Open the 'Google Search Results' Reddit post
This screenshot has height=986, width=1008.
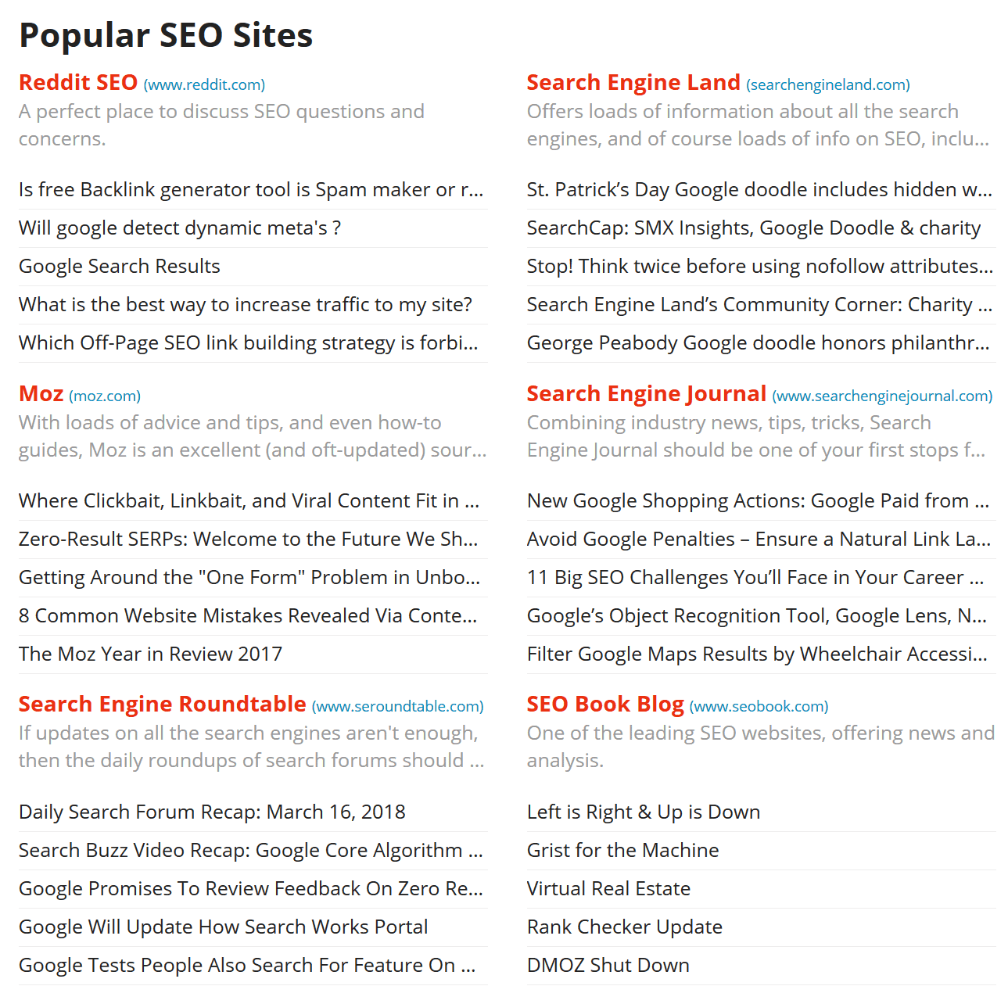pos(120,266)
